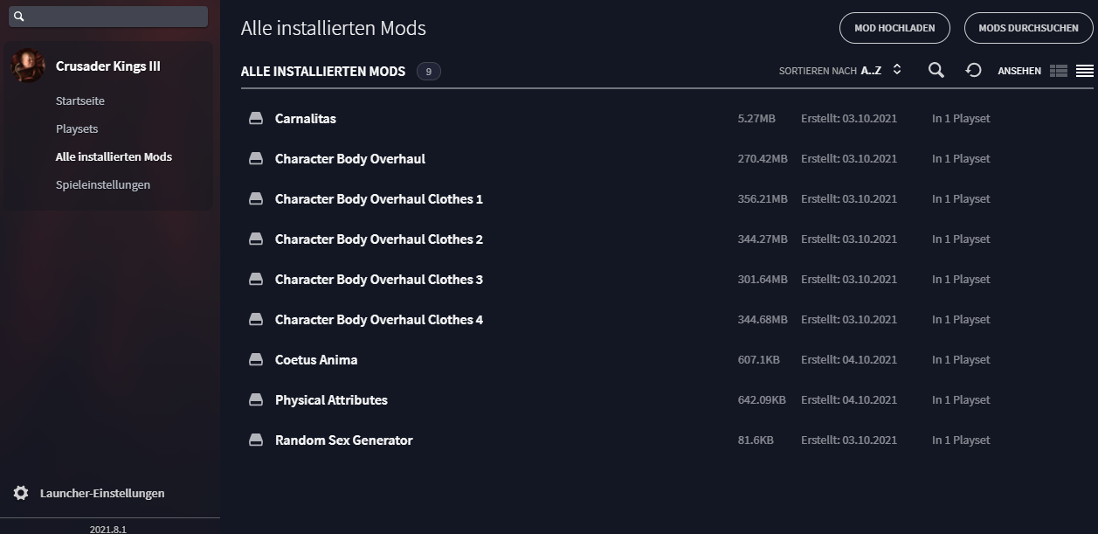The image size is (1098, 534).
Task: Switch to grid view layout icon
Action: [1059, 71]
